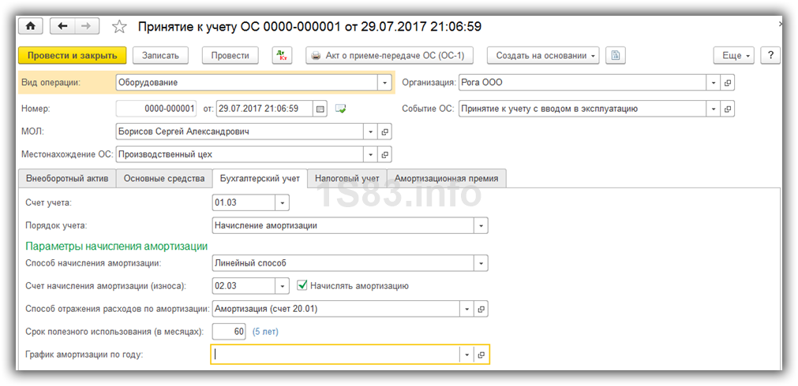This screenshot has width=798, height=386.
Task: Open the report icon next to Создать на основании
Action: point(616,55)
